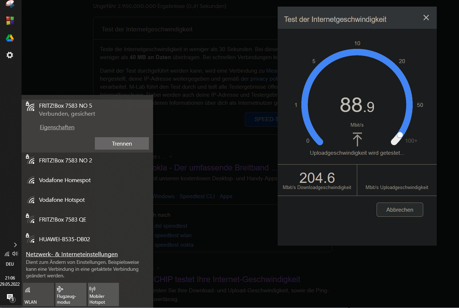Click the SPEED-TEST button on the Google page
459x308 pixels.
coord(261,119)
